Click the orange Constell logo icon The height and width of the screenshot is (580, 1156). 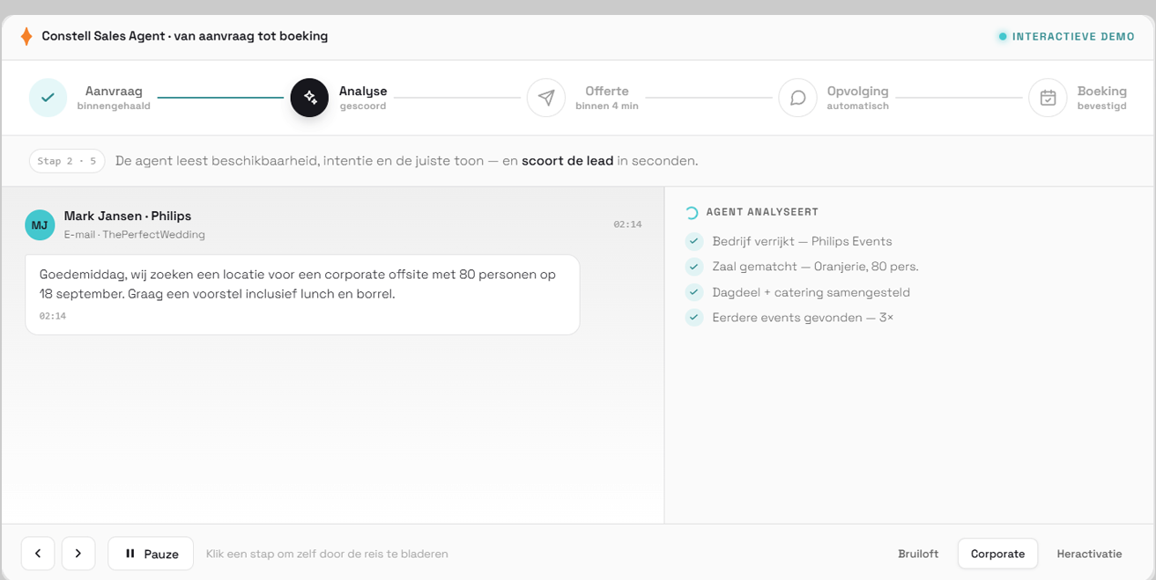coord(26,36)
